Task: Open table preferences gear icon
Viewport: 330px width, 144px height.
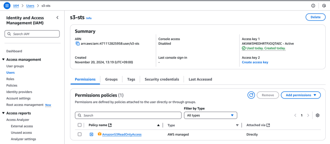Action: (x=318, y=115)
